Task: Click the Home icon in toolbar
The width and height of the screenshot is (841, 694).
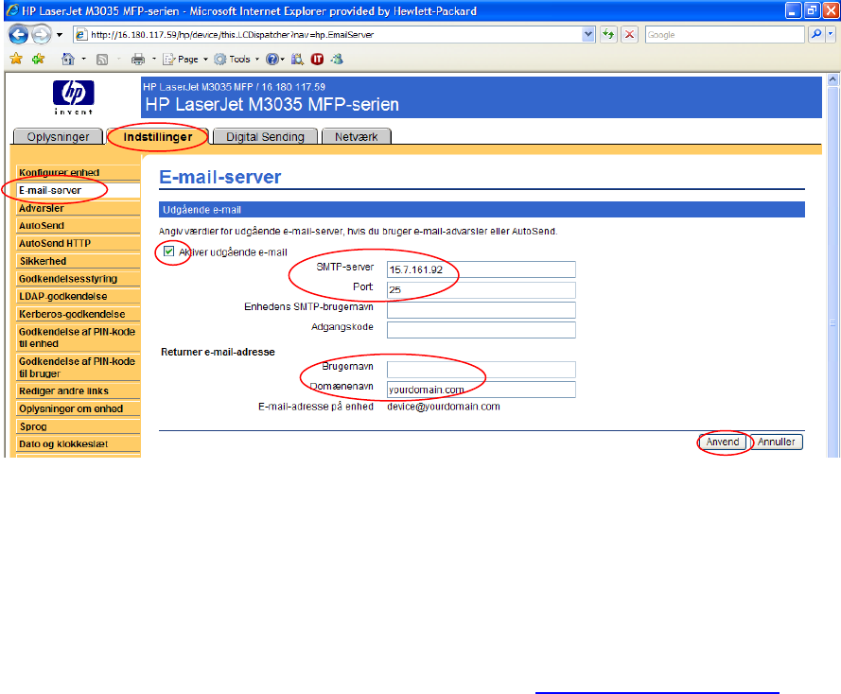Action: (x=68, y=59)
